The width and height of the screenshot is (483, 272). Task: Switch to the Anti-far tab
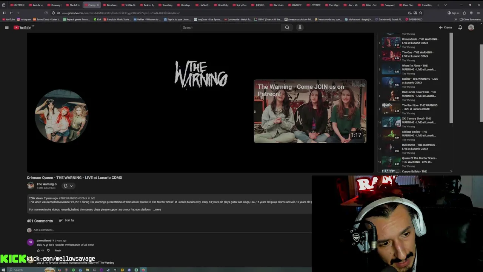click(x=35, y=5)
